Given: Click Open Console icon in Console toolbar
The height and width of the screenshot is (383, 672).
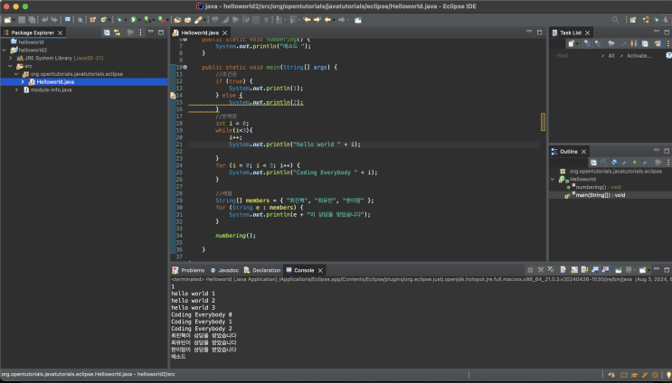Looking at the screenshot, I should point(642,269).
